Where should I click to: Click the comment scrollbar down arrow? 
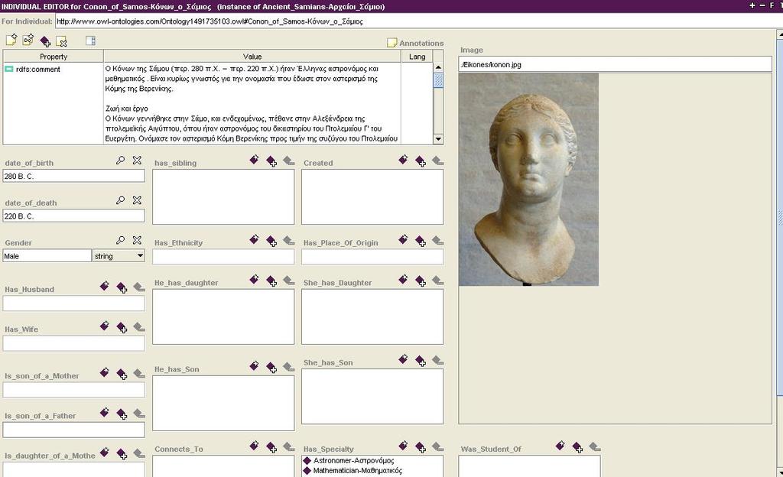[x=438, y=139]
